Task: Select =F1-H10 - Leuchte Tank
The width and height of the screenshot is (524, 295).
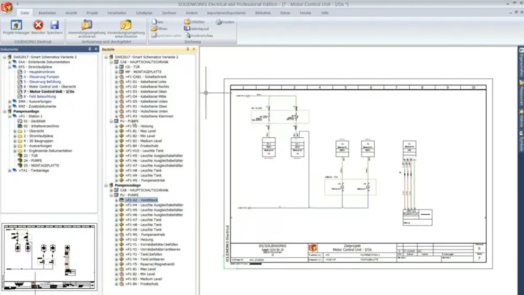Action: tap(145, 151)
